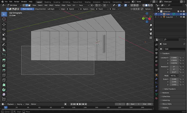Disable Cube.002 in renders
The image size is (187, 113).
pyautogui.click(x=184, y=17)
